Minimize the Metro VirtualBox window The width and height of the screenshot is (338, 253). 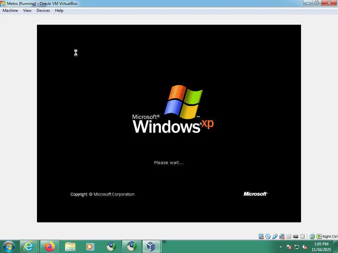click(x=308, y=3)
